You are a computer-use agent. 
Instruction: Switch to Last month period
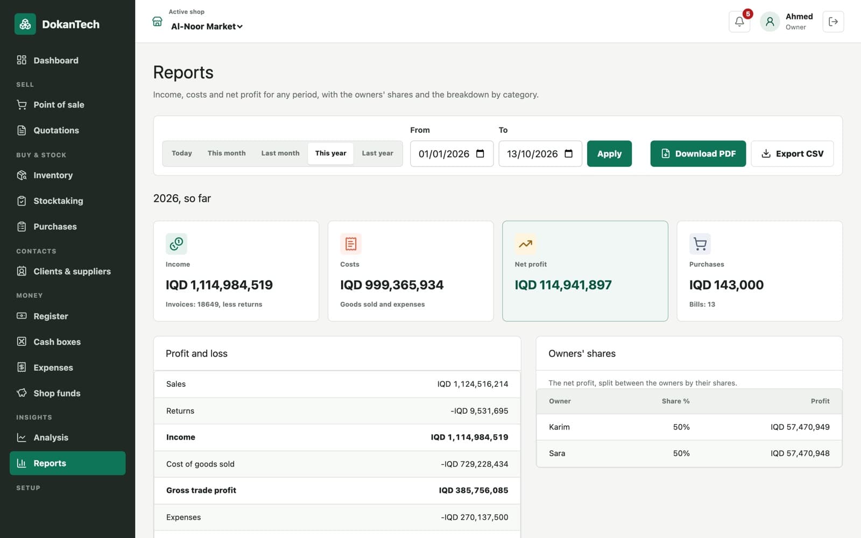(x=280, y=153)
